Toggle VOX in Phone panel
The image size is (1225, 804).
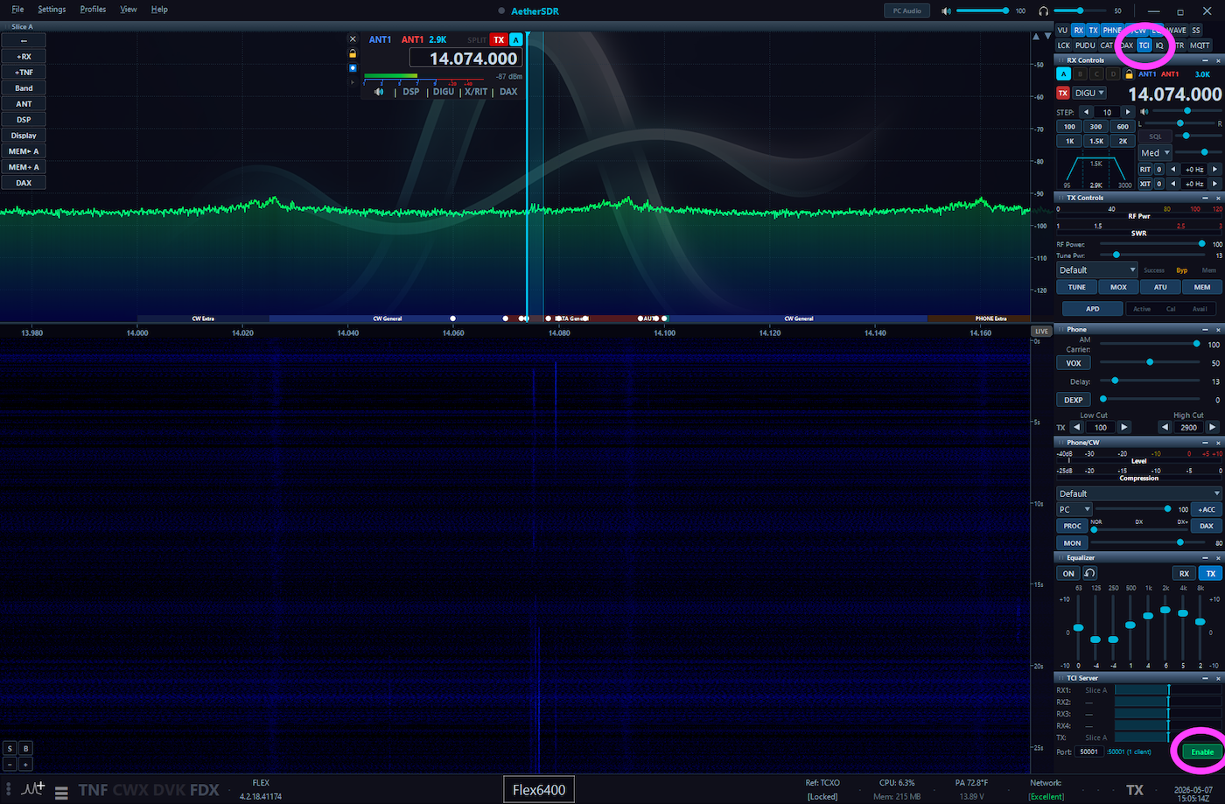click(x=1074, y=363)
